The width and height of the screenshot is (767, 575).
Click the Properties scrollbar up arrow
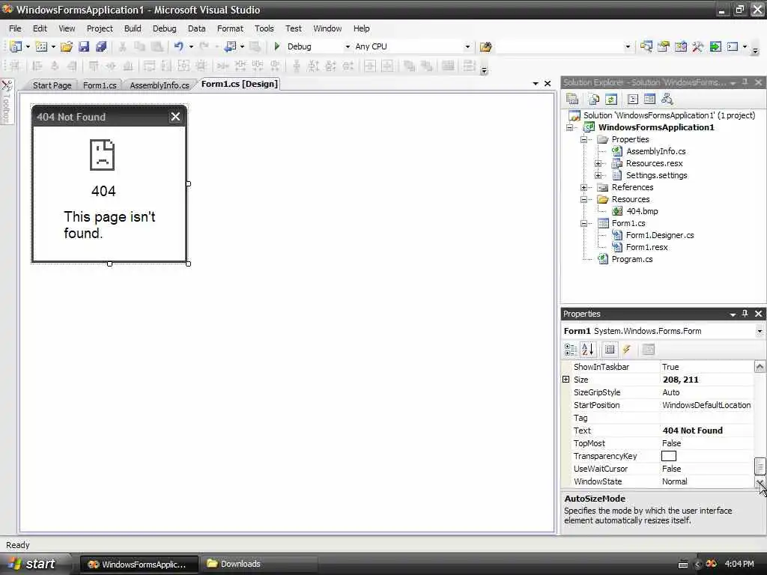pos(760,367)
